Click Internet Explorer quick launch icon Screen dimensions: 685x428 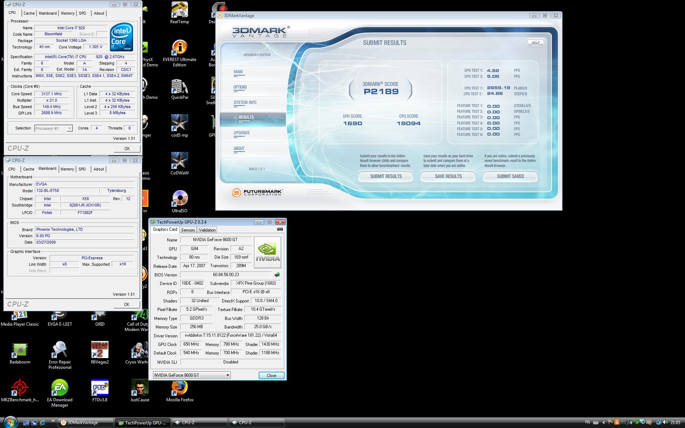(42, 423)
